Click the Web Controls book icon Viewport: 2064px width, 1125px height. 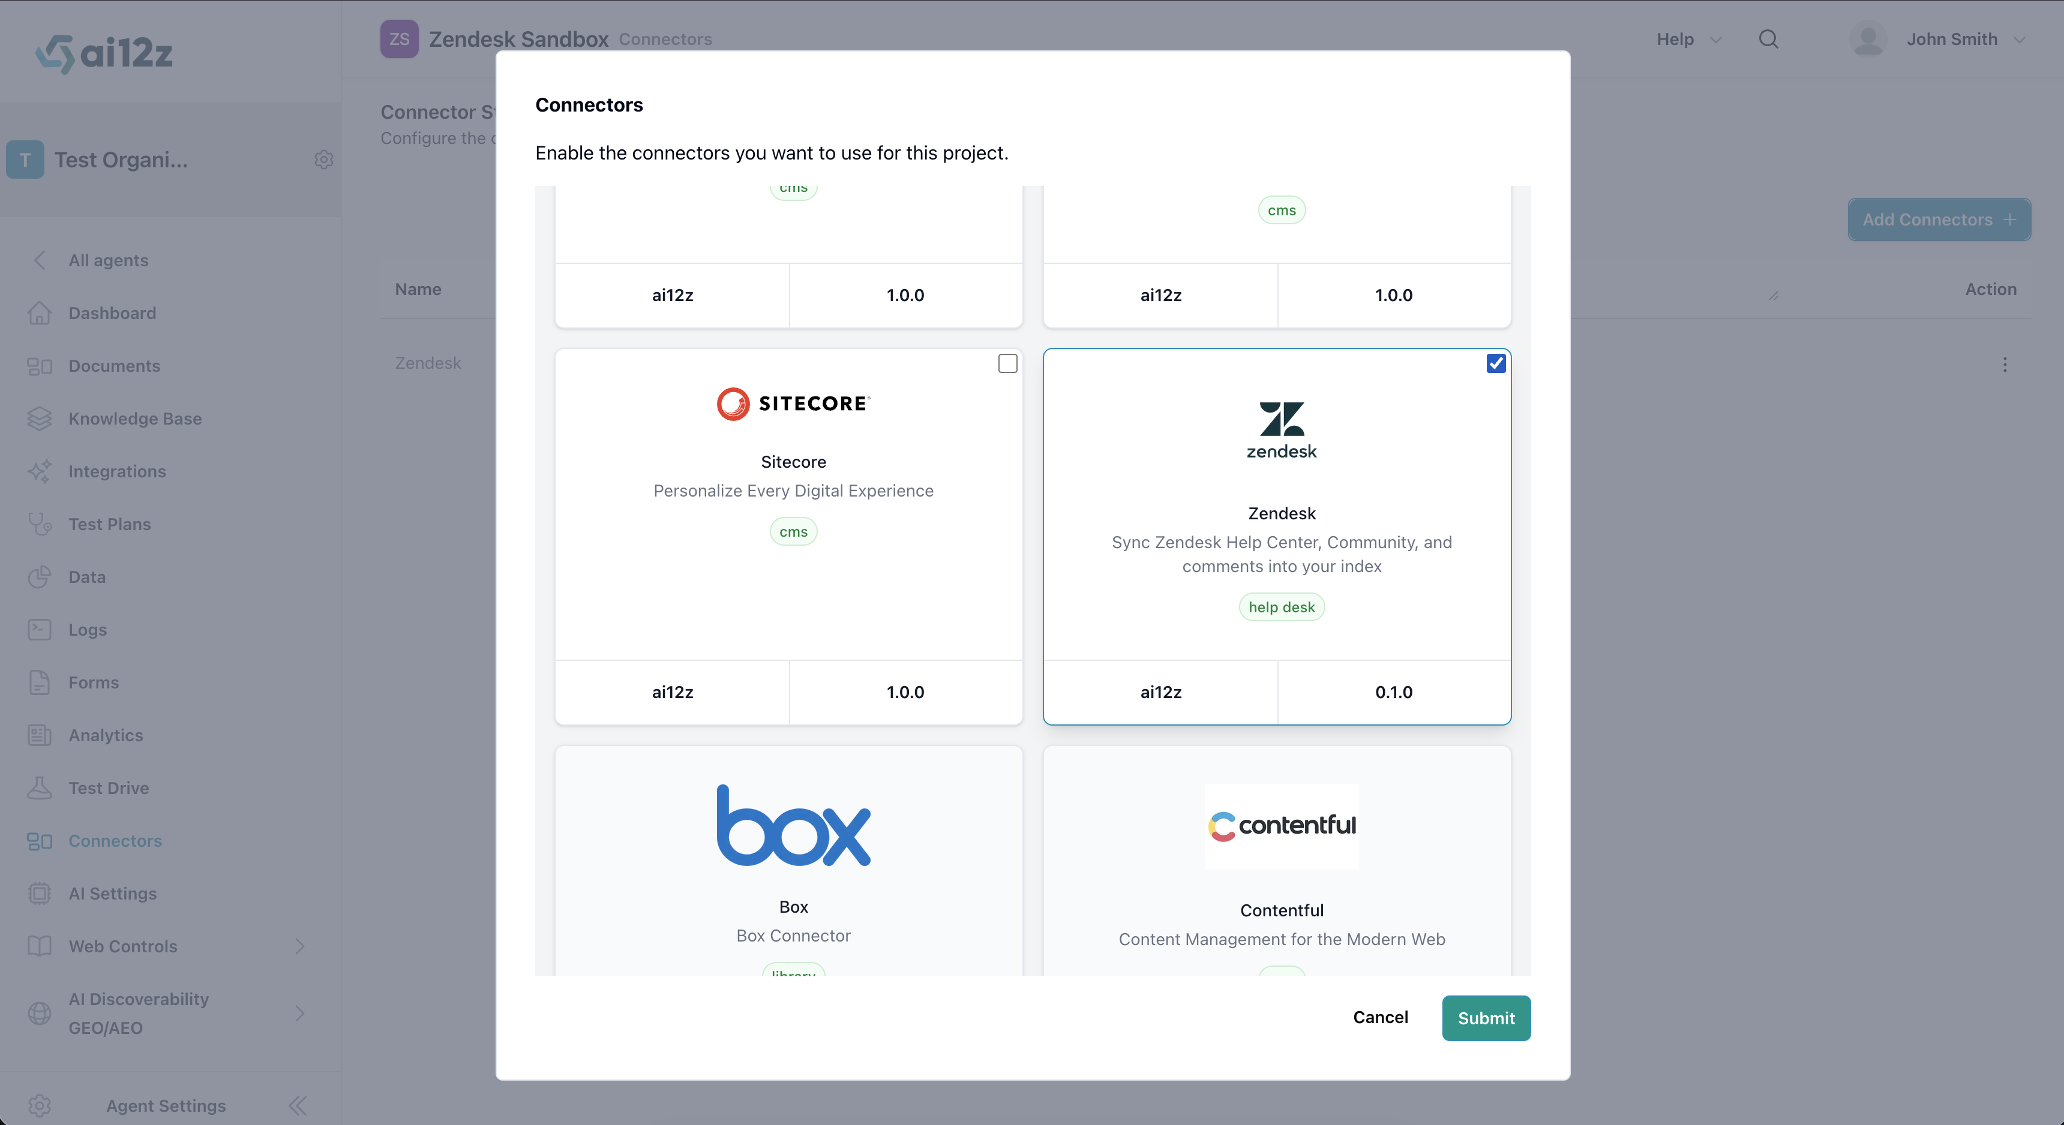(x=39, y=946)
